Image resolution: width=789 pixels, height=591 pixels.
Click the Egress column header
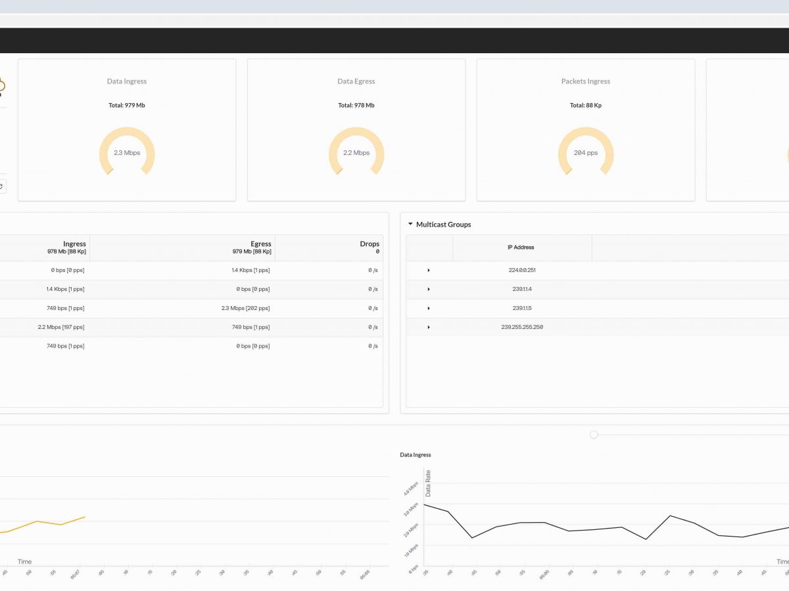(261, 244)
